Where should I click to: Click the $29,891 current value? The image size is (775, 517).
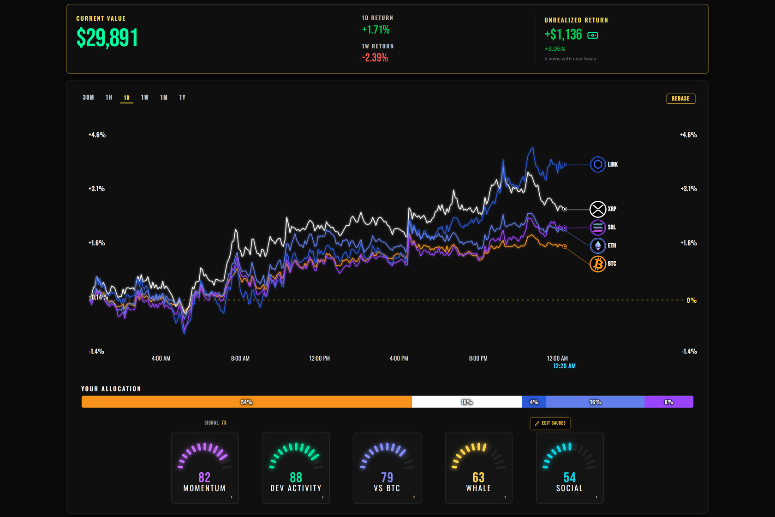(x=107, y=38)
